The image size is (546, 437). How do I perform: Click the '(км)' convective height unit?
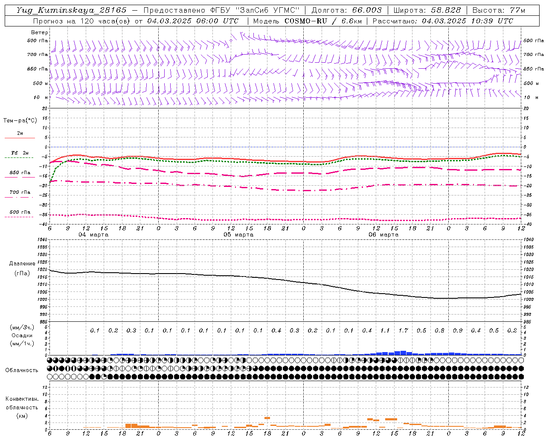tap(22, 416)
